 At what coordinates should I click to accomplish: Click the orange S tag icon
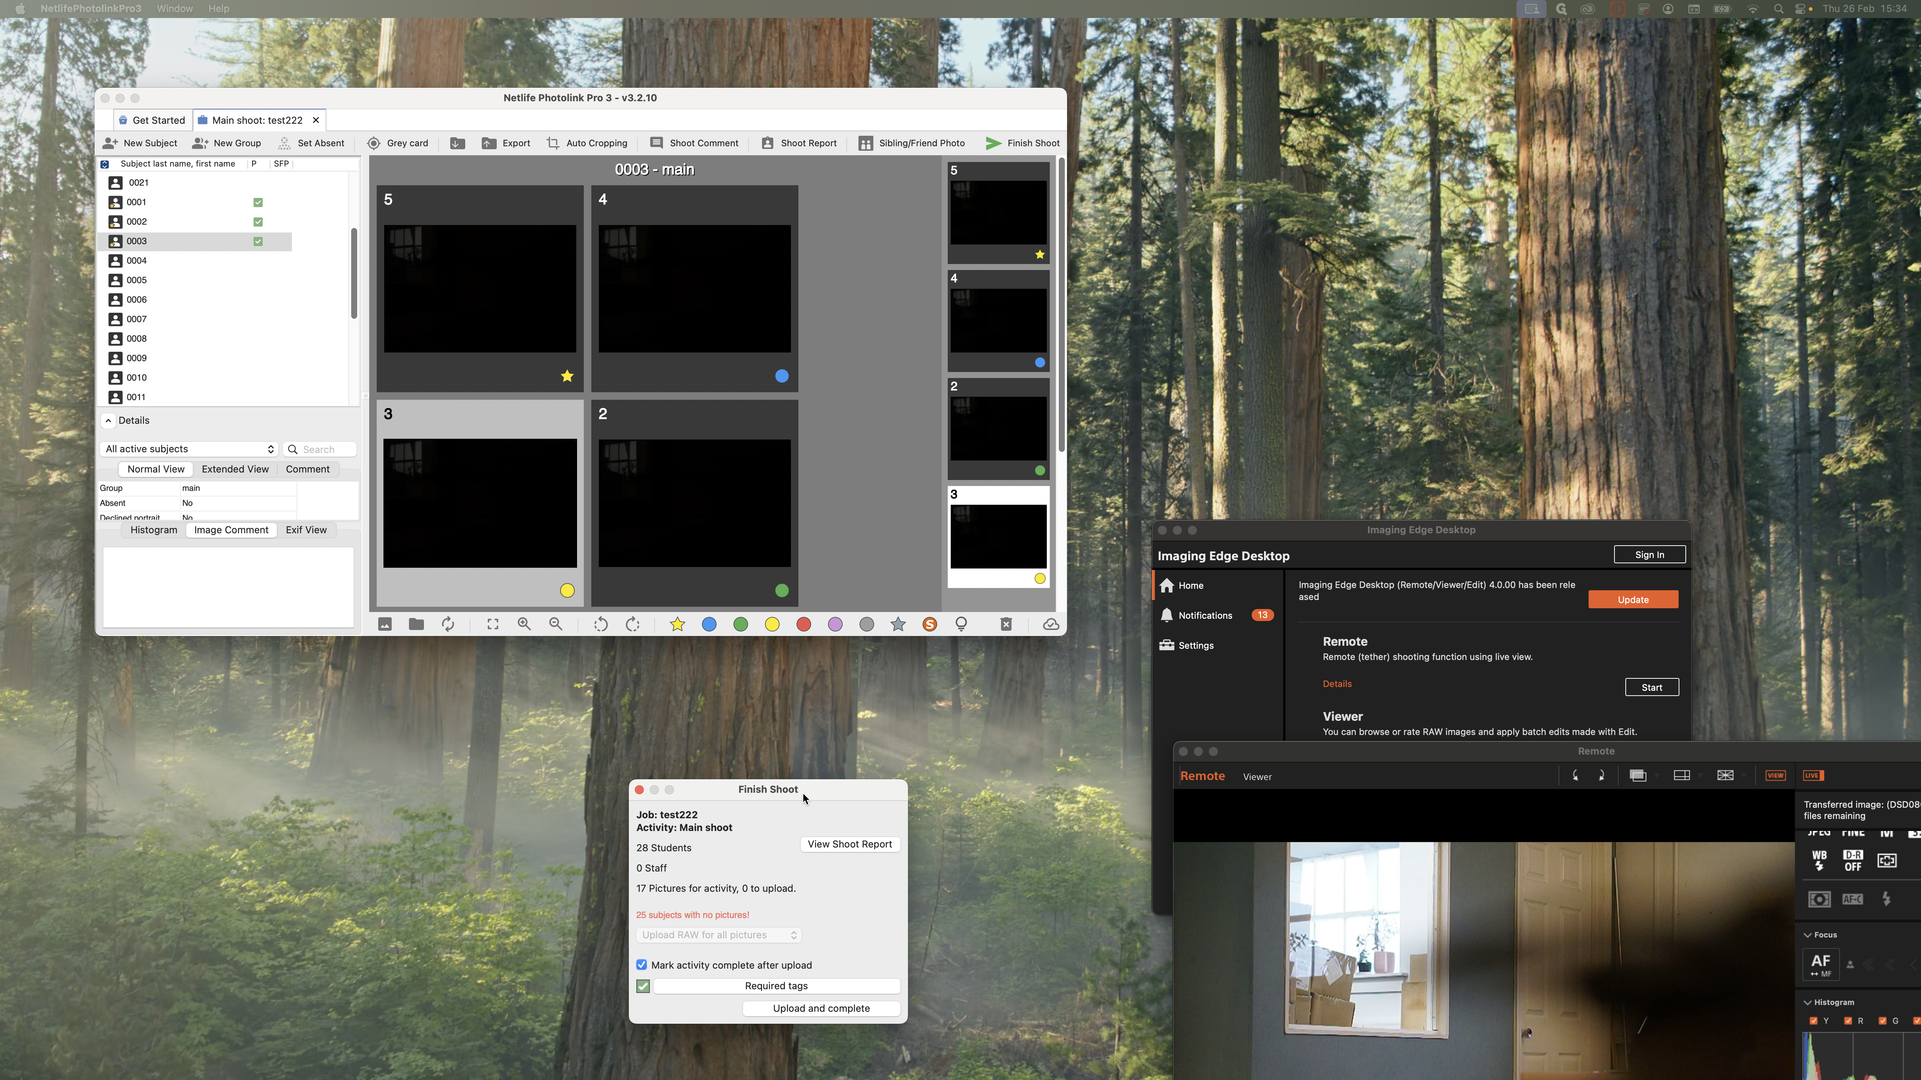[x=929, y=625]
